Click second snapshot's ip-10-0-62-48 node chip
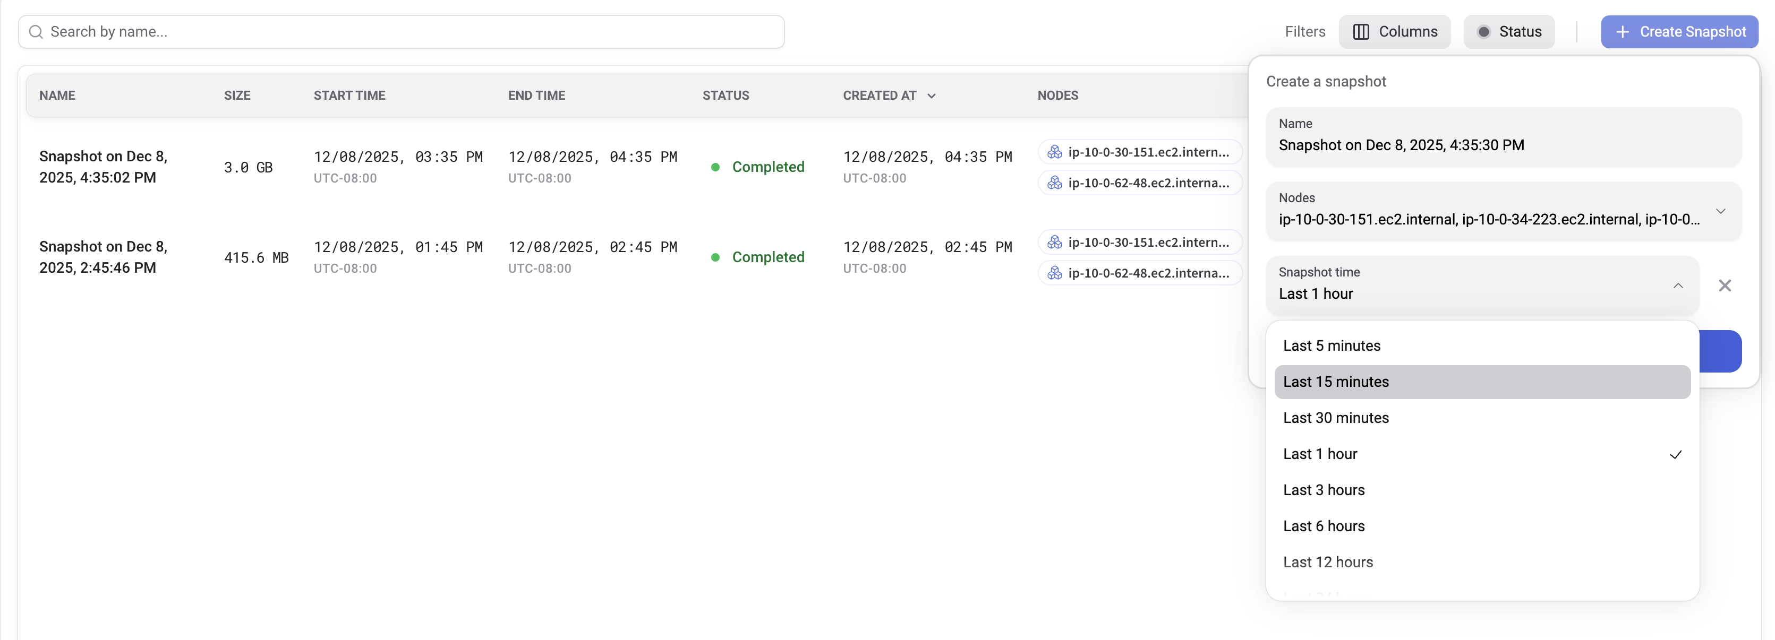Viewport: 1775px width, 640px height. [1140, 273]
